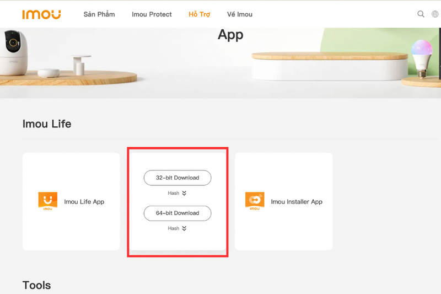441x294 pixels.
Task: Click the Tools section heading
Action: point(36,285)
